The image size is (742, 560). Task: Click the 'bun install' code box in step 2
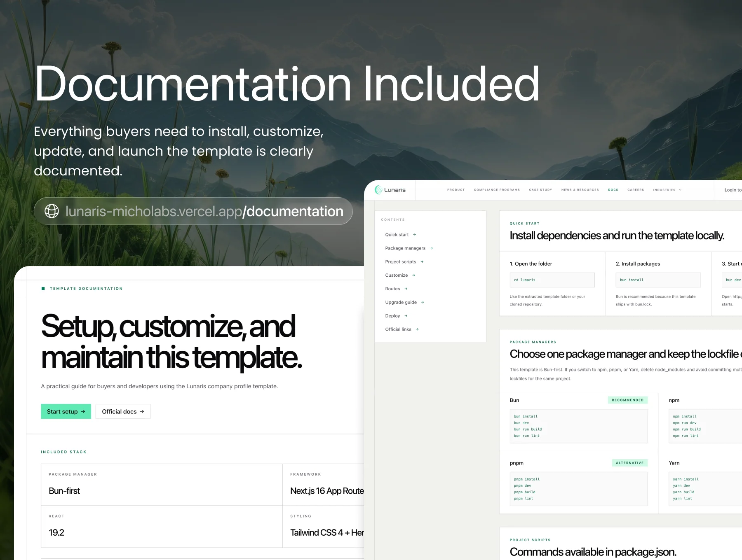tap(658, 280)
